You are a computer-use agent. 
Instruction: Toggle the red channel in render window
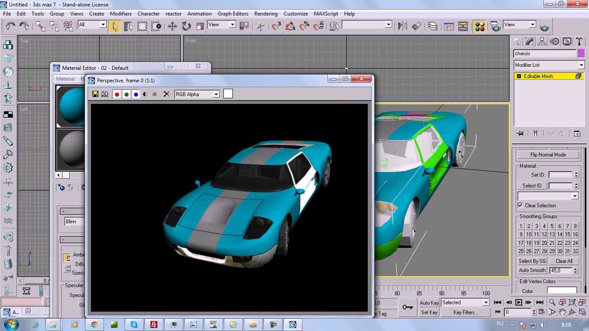[117, 94]
